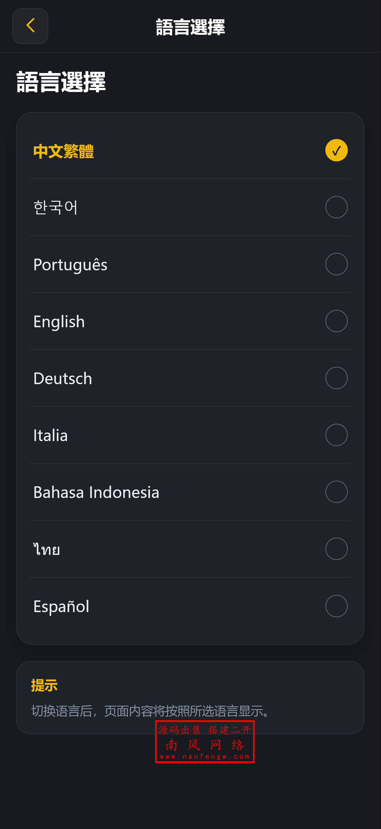The width and height of the screenshot is (381, 829).
Task: Click the yellow checkmark beside 中文繁體
Action: 336,150
